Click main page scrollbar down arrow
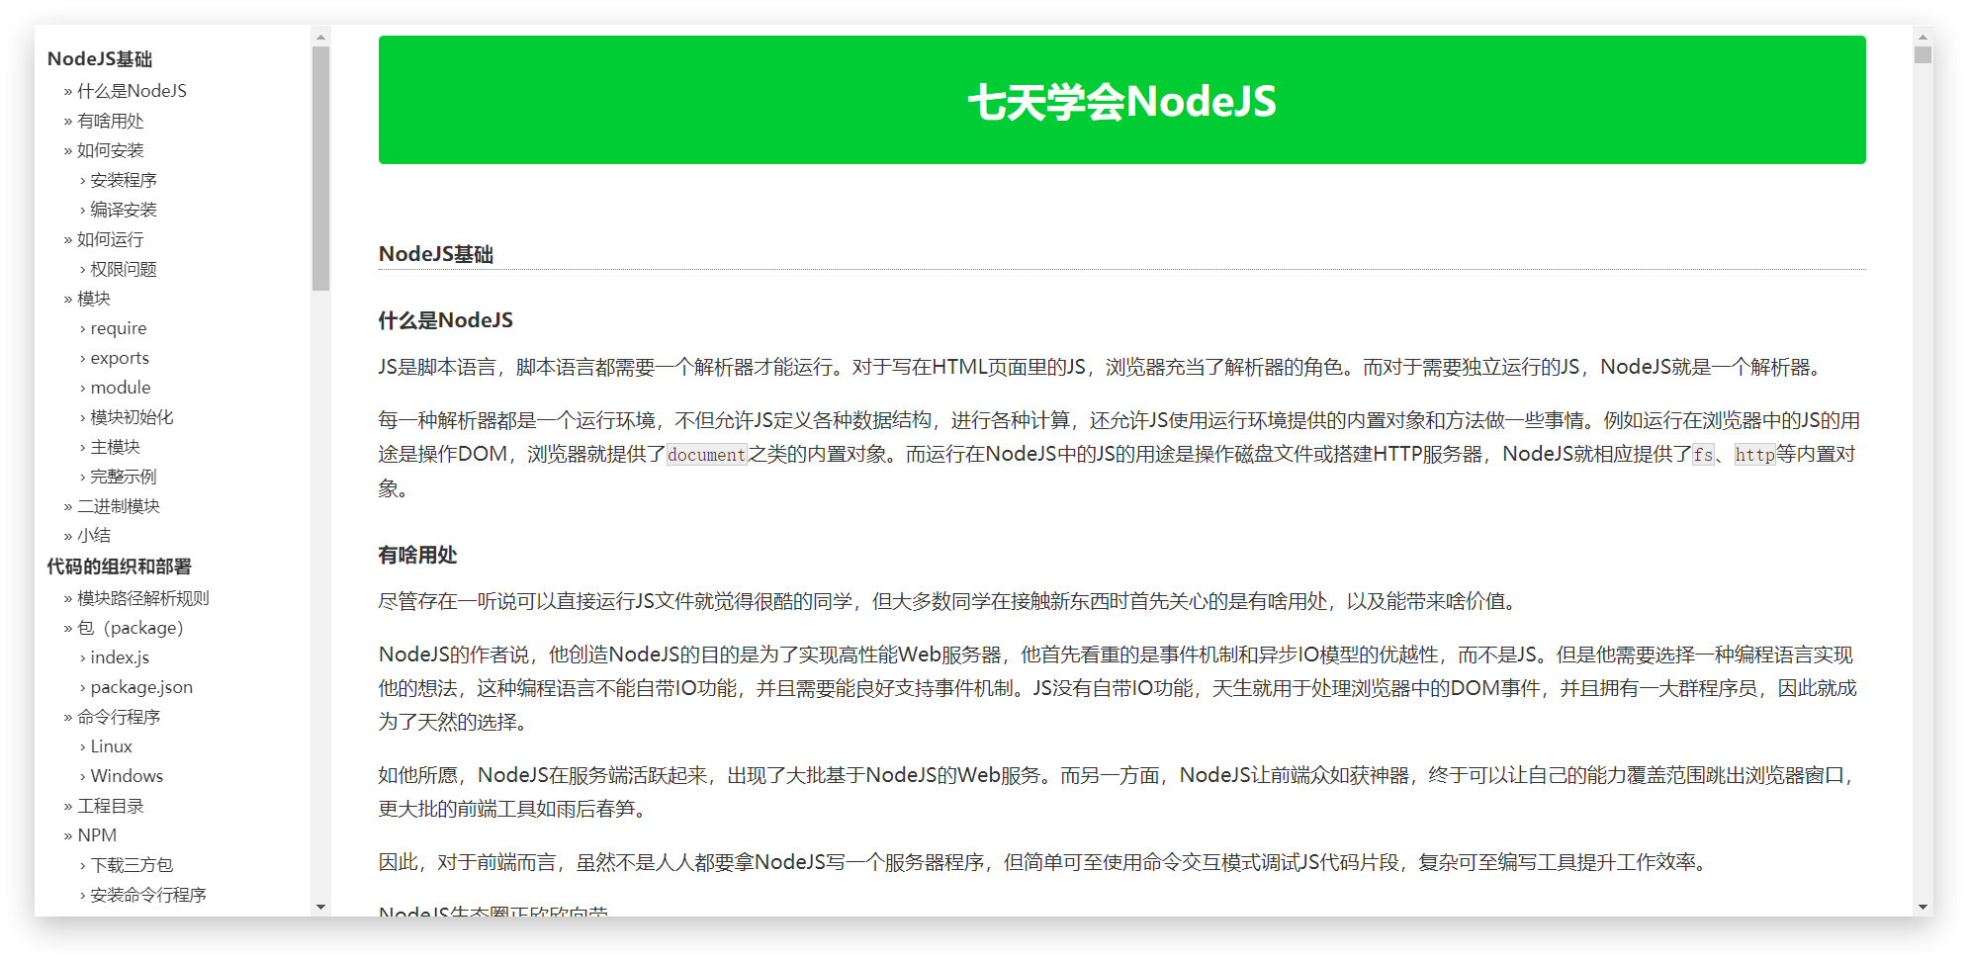This screenshot has height=961, width=1968. pos(1923,907)
